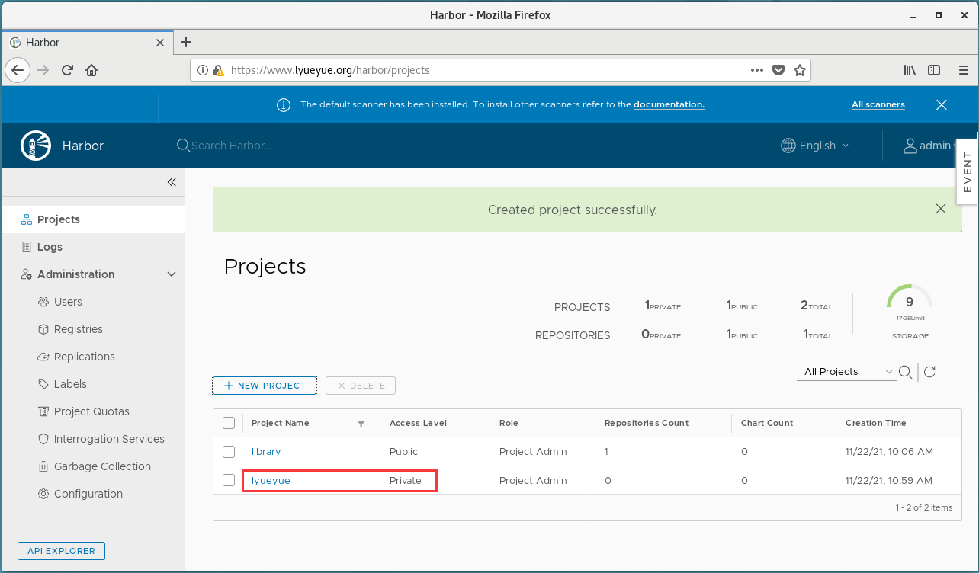Click the API EXPLORER button
This screenshot has width=979, height=573.
coord(61,551)
